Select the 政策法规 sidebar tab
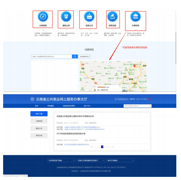The image size is (181, 180). (x=39, y=136)
